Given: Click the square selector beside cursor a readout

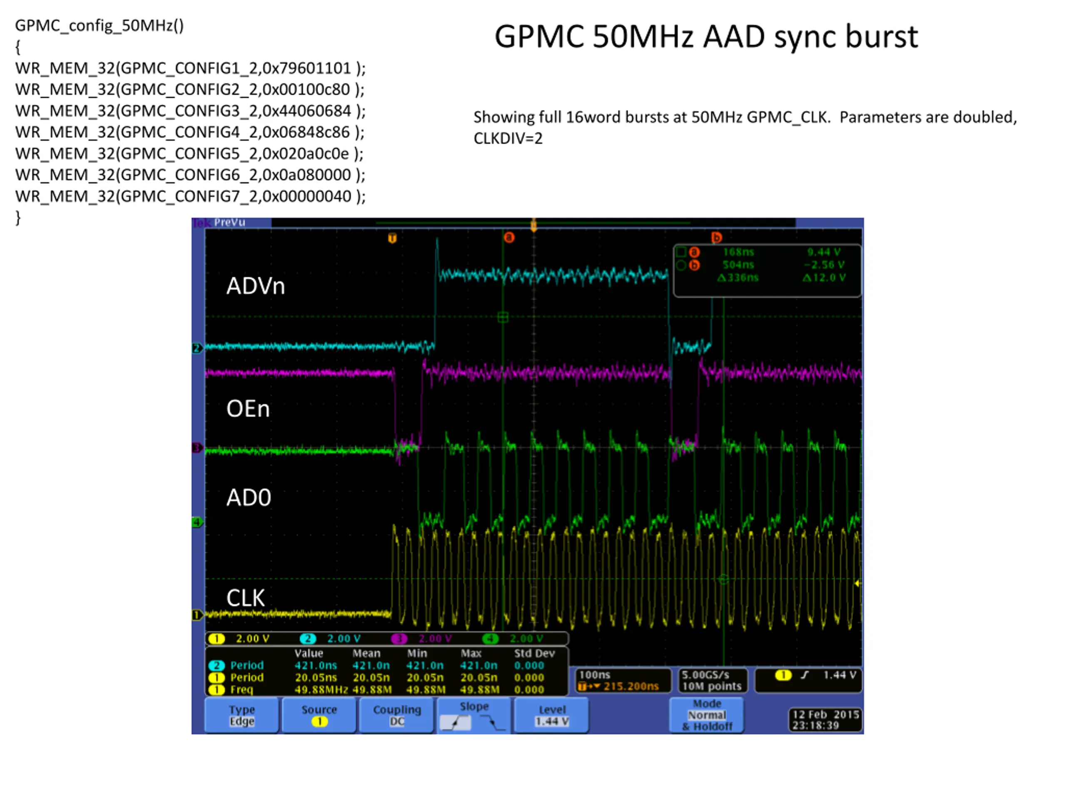Looking at the screenshot, I should 681,252.
